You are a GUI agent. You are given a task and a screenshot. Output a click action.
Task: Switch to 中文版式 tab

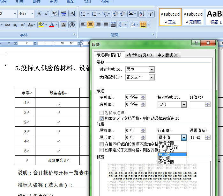tap(168, 55)
